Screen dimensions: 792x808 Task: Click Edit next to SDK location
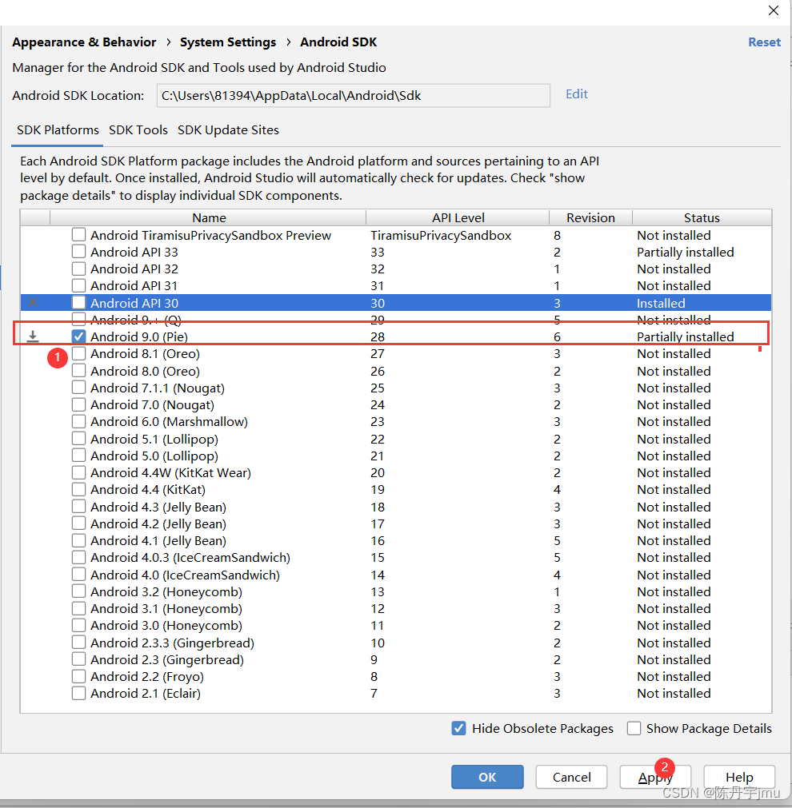[576, 94]
